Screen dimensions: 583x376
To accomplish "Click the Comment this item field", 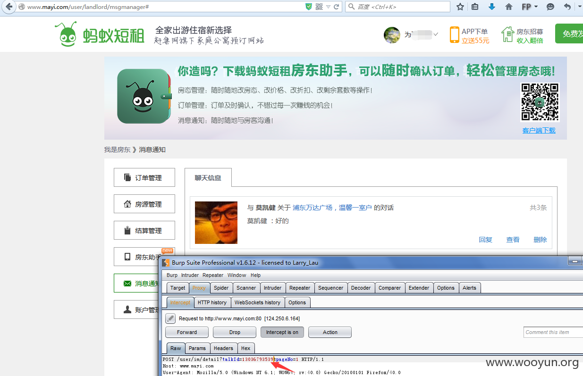I will click(553, 332).
